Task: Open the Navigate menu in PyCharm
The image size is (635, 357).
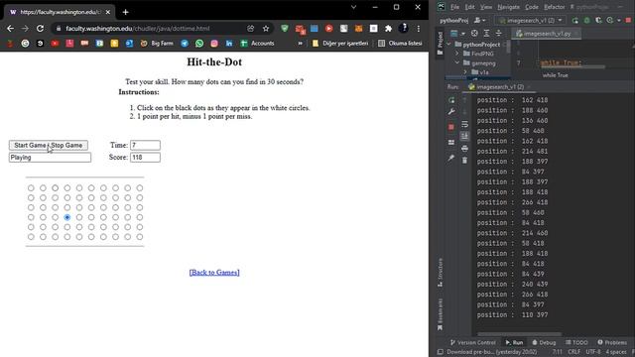Action: pos(508,7)
